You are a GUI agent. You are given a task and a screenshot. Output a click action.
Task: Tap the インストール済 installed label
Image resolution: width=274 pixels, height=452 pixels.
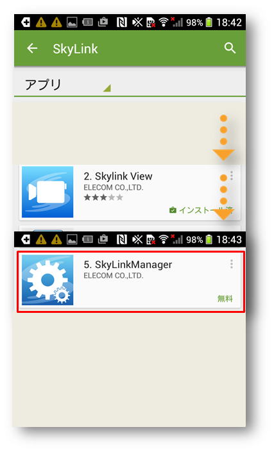coord(201,210)
